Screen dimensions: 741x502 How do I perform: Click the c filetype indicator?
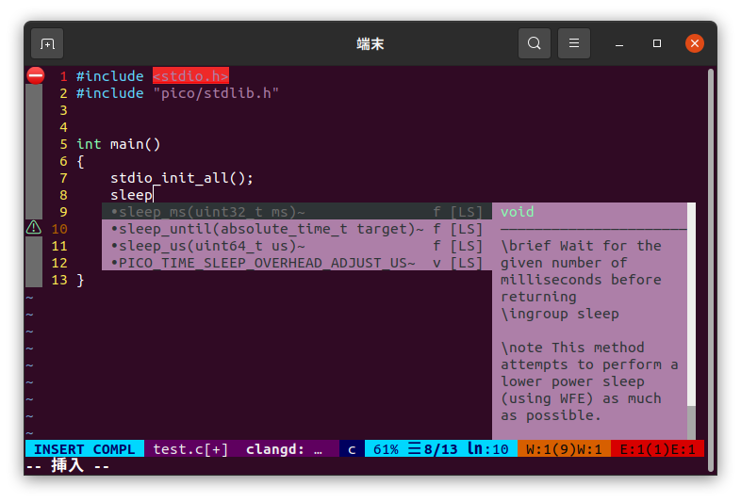352,448
